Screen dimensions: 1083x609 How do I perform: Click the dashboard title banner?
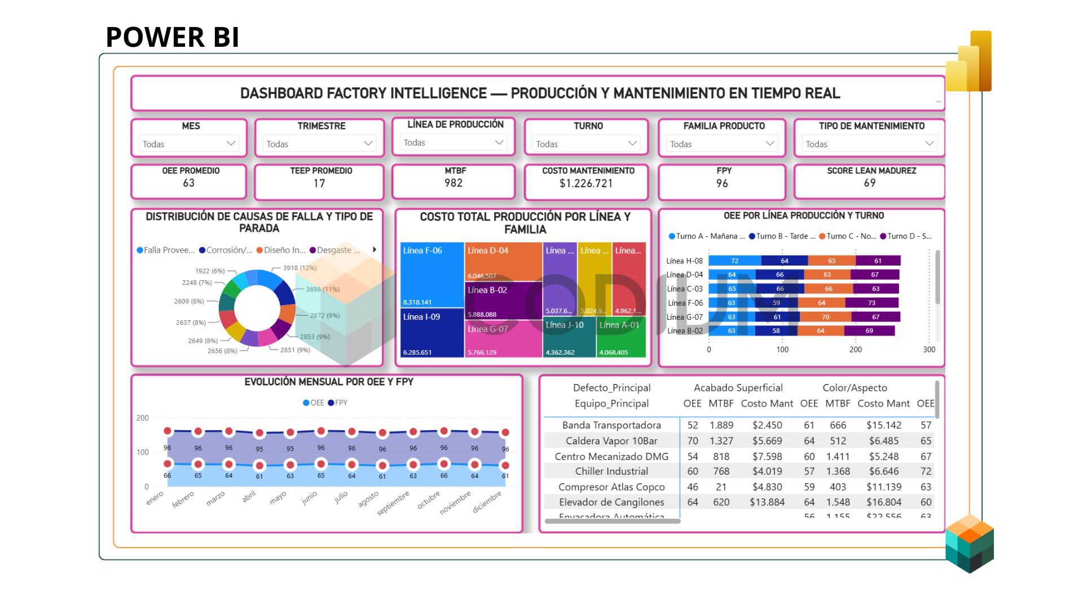point(539,93)
